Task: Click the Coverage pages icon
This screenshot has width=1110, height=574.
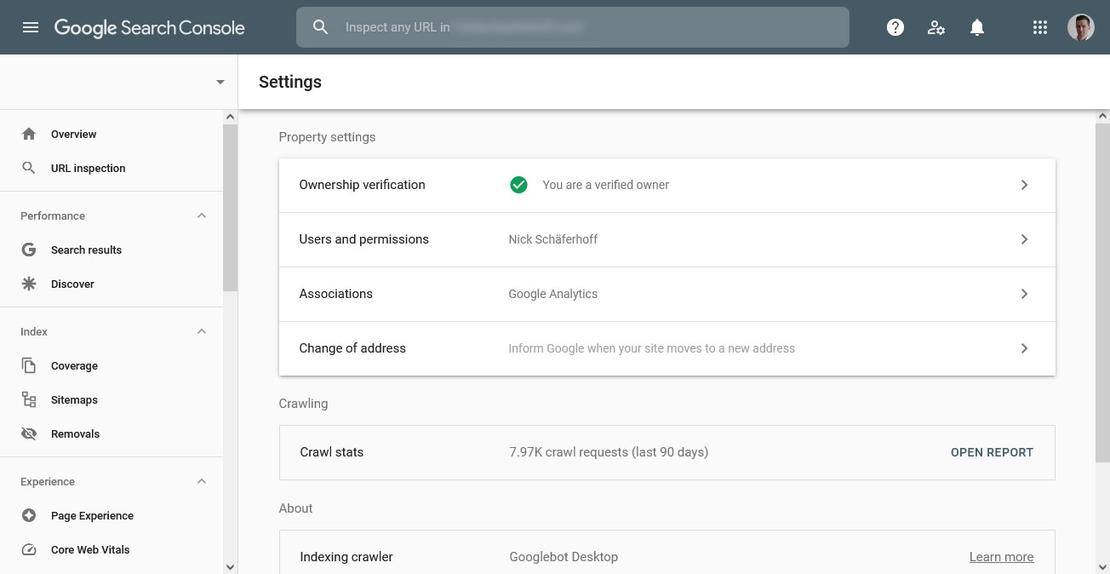Action: [29, 365]
